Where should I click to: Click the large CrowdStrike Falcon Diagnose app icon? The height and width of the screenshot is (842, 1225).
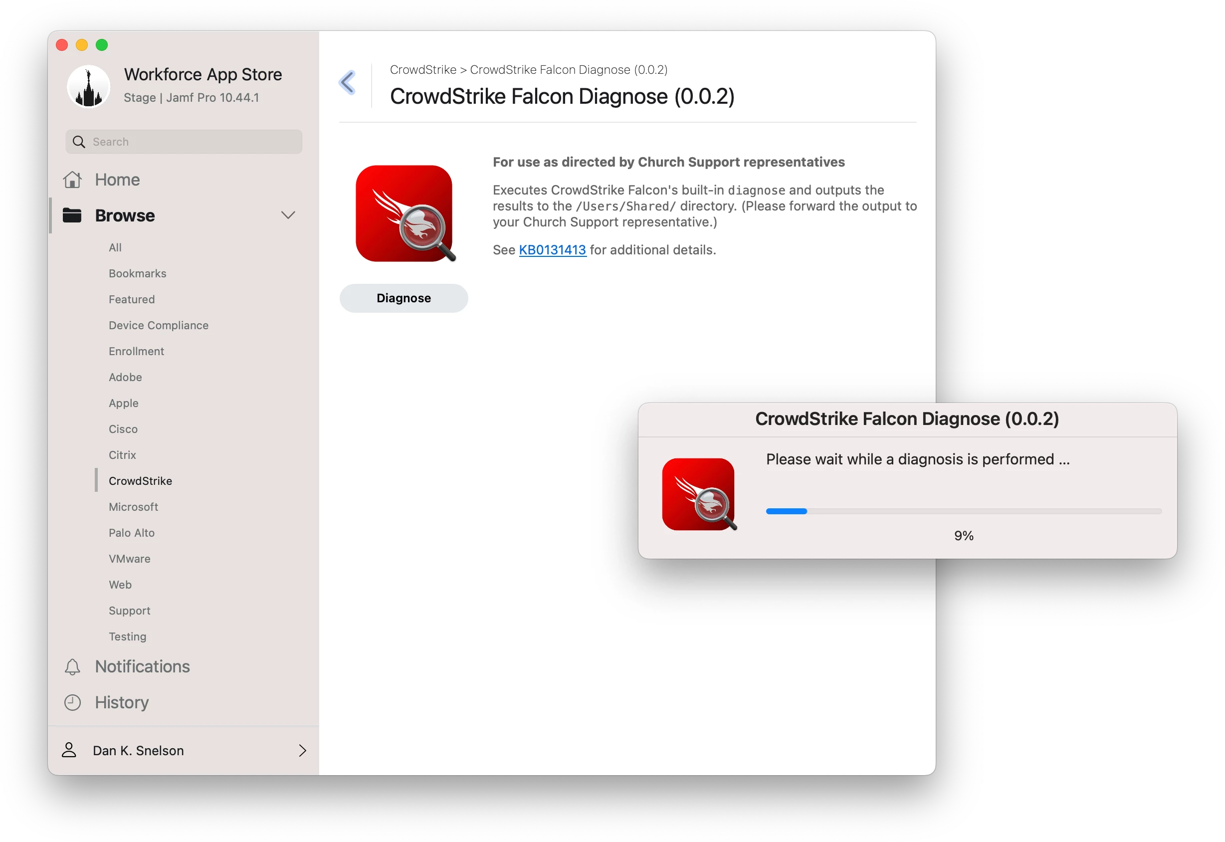[405, 213]
